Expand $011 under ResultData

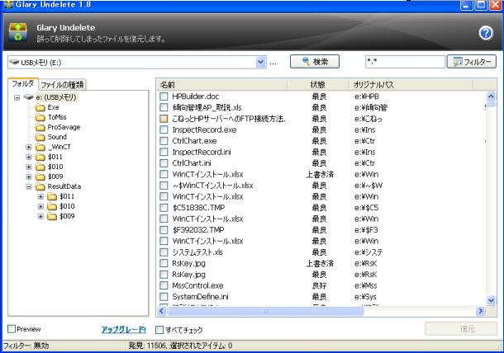pyautogui.click(x=40, y=196)
